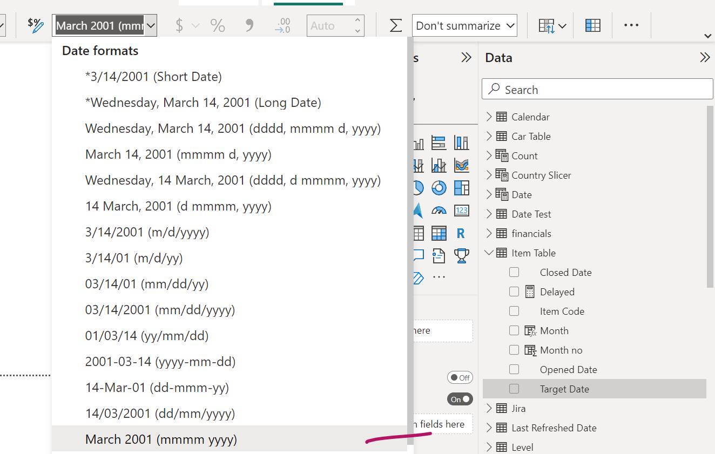Choose March 2001 (mmmm yyyy) format
This screenshot has width=715, height=454.
(x=230, y=439)
